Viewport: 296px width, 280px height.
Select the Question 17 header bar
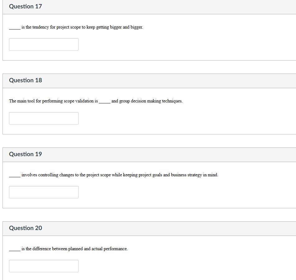[x=148, y=6]
